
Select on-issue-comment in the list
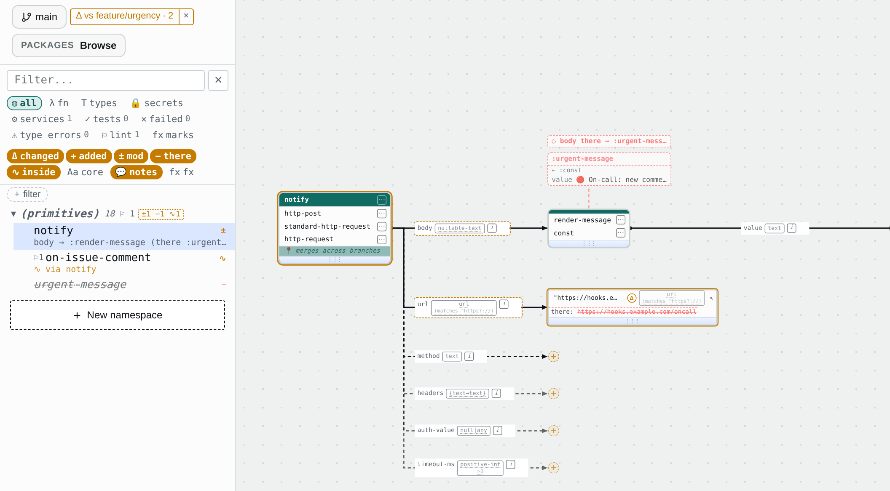(x=124, y=263)
